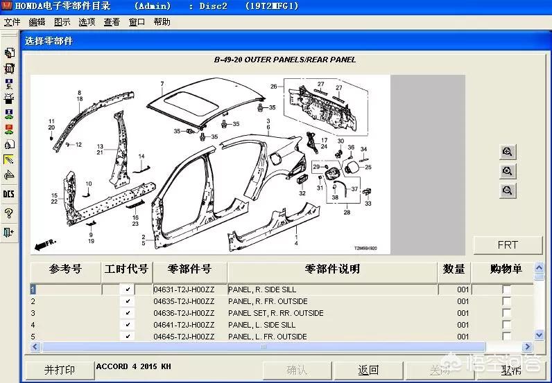This screenshot has height=383, width=552.
Task: Open the 帮助 menu
Action: (x=162, y=21)
